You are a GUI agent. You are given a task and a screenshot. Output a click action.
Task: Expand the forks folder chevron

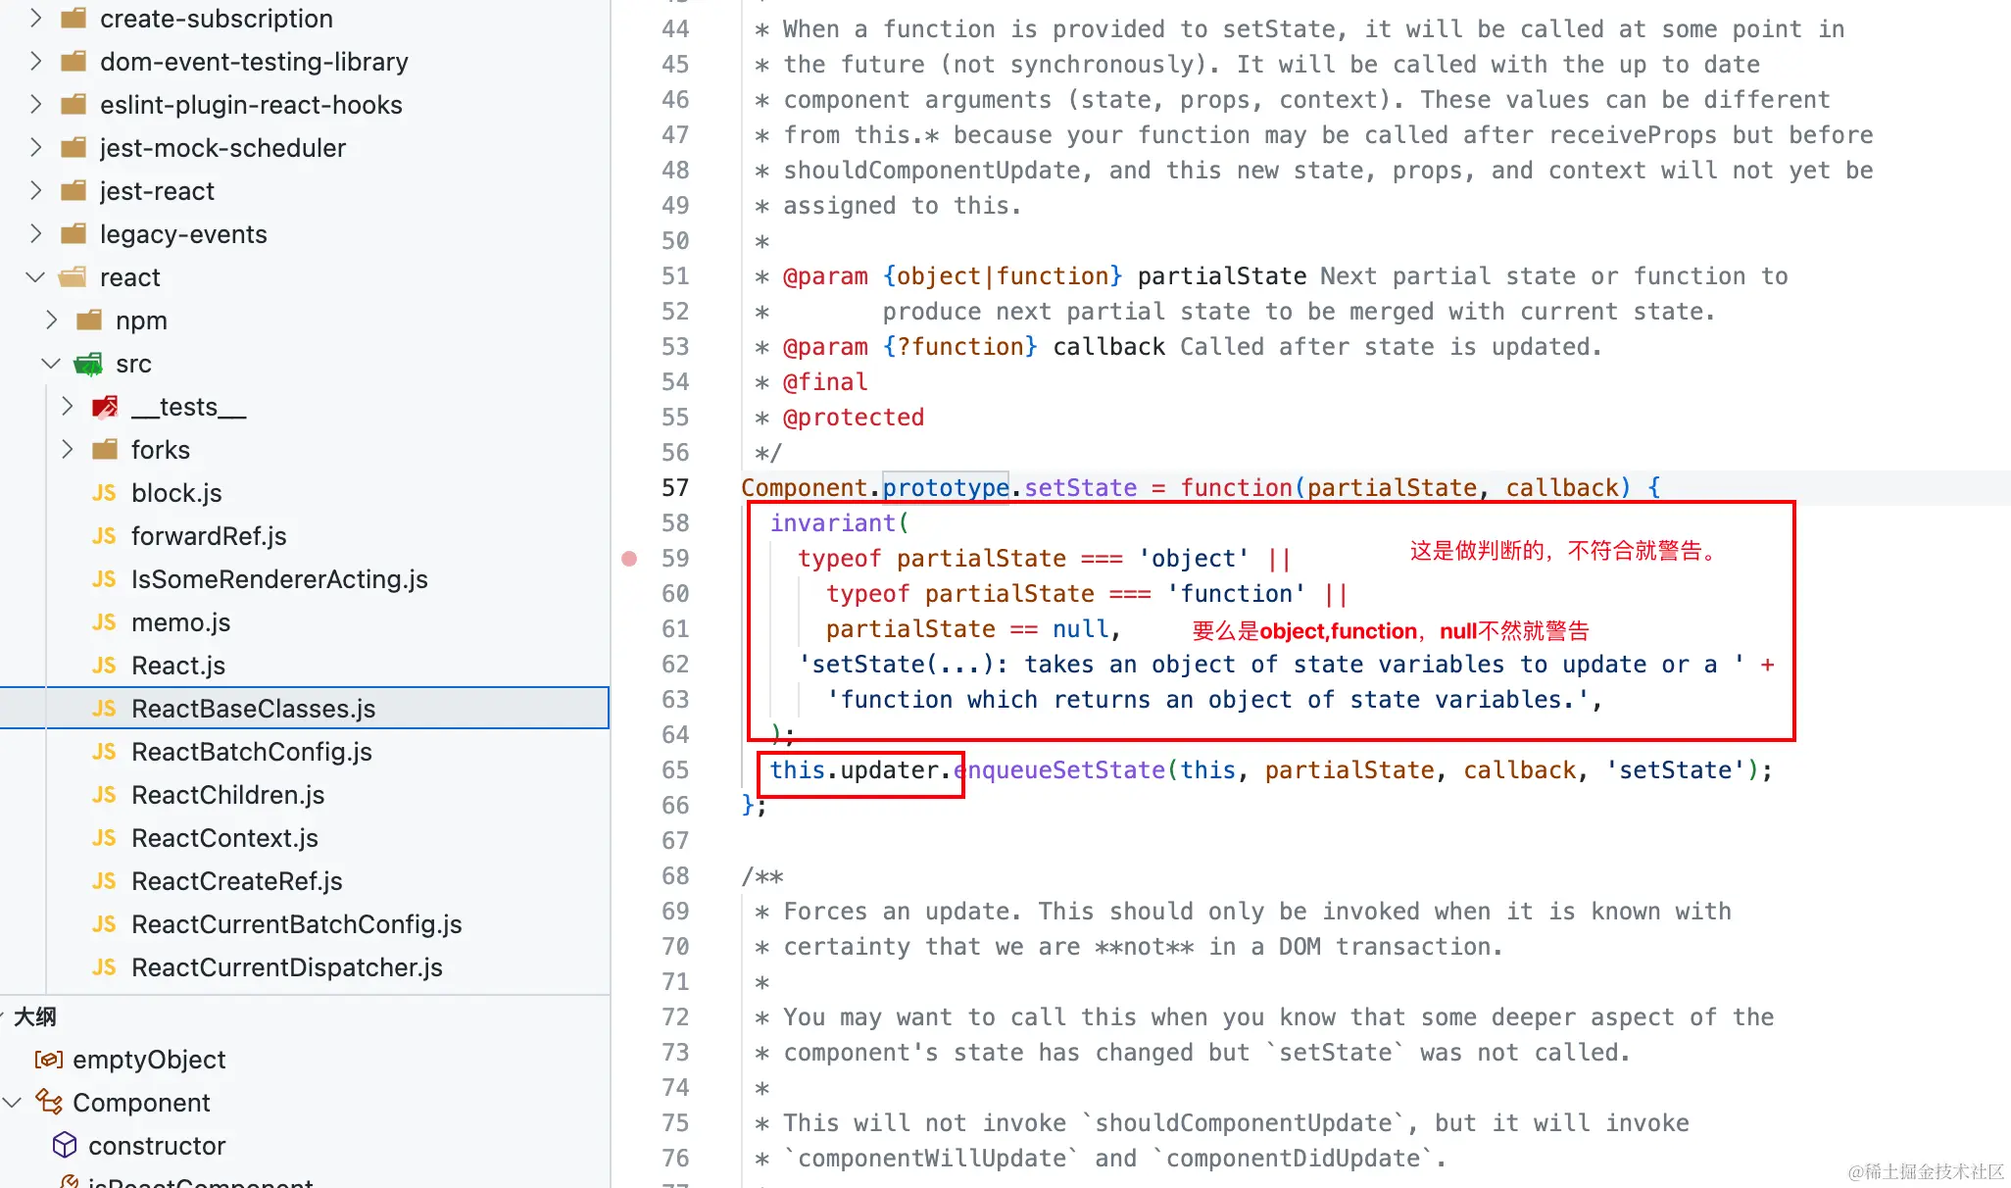[x=67, y=450]
